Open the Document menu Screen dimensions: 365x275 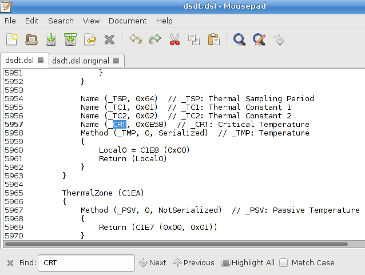point(128,21)
